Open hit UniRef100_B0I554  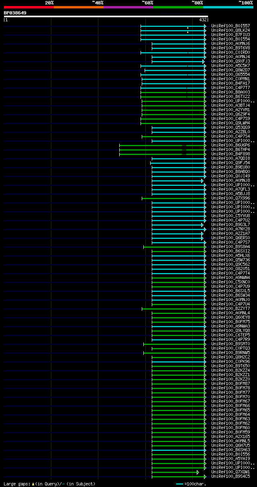[x=230, y=39]
